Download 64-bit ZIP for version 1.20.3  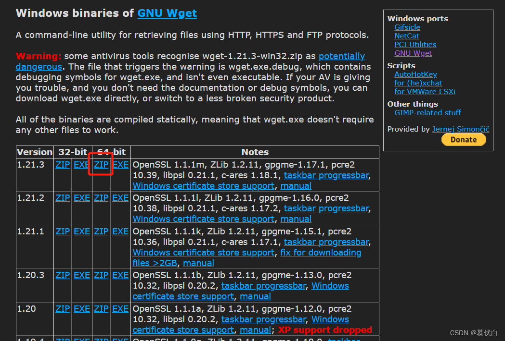(x=101, y=275)
